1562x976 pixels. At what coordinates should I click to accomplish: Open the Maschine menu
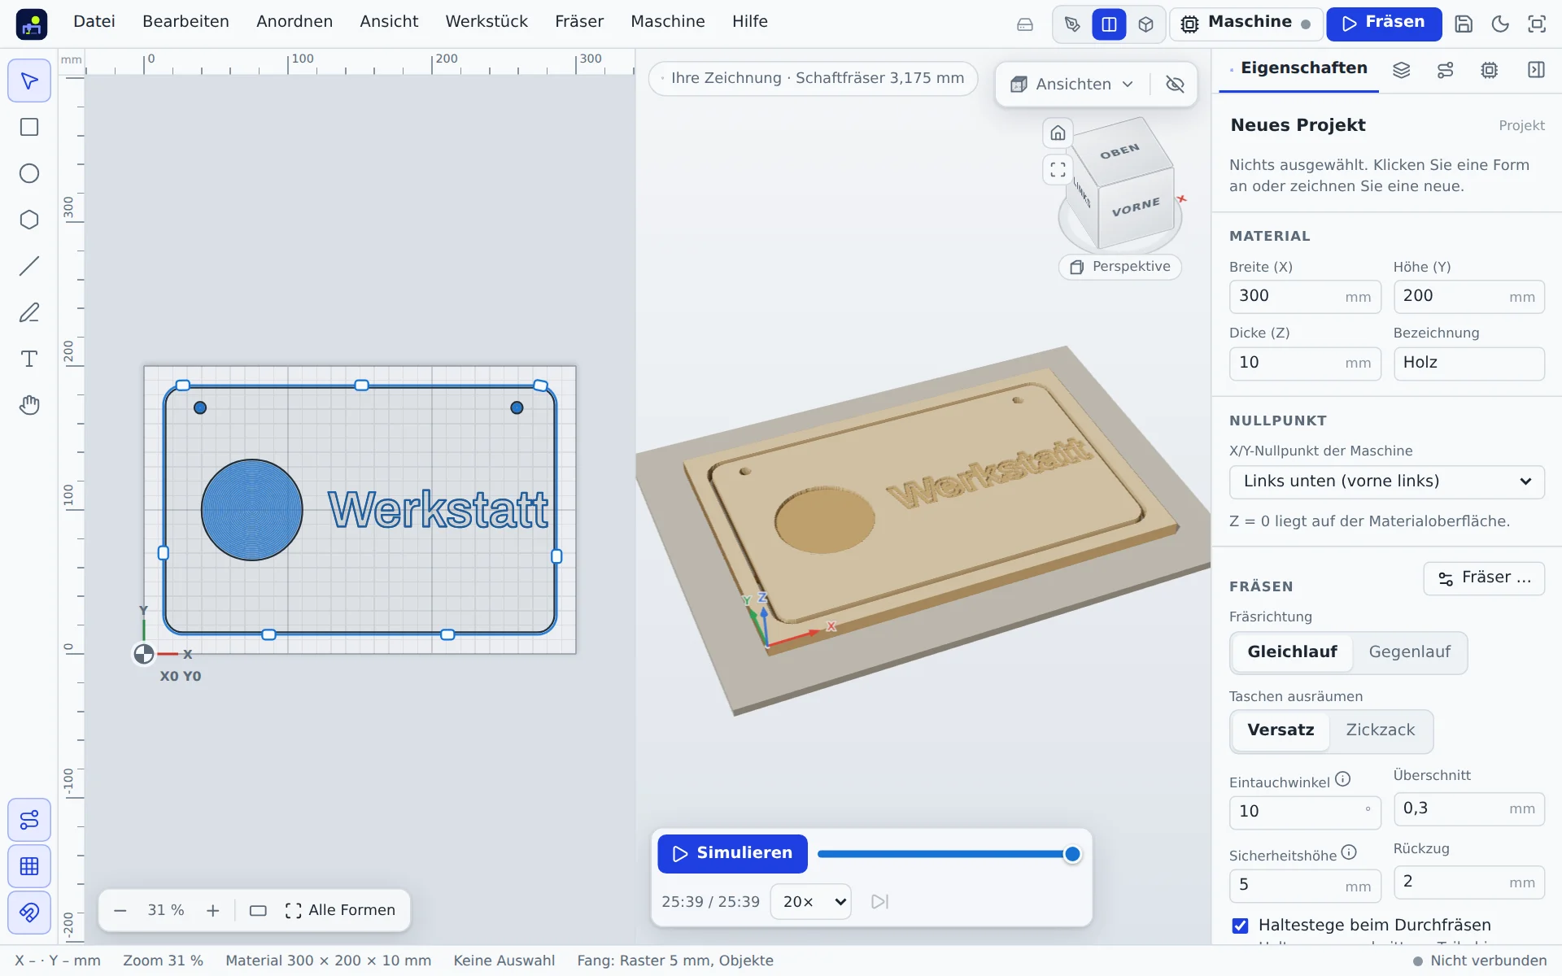pos(668,22)
